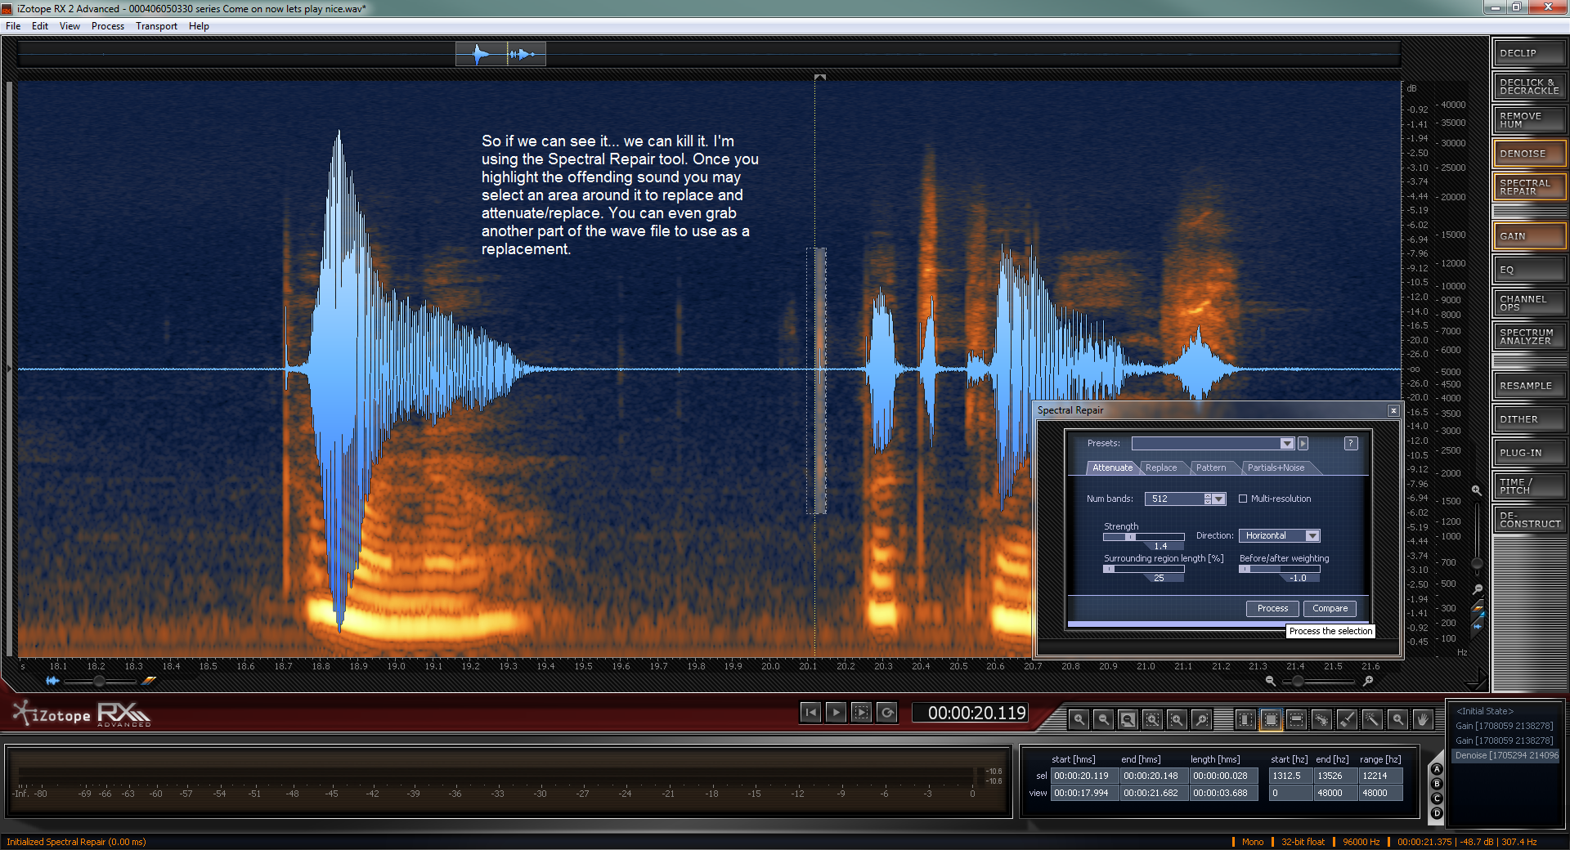Viewport: 1570px width, 850px height.
Task: Select the Lasso selection tool
Action: [x=1321, y=719]
